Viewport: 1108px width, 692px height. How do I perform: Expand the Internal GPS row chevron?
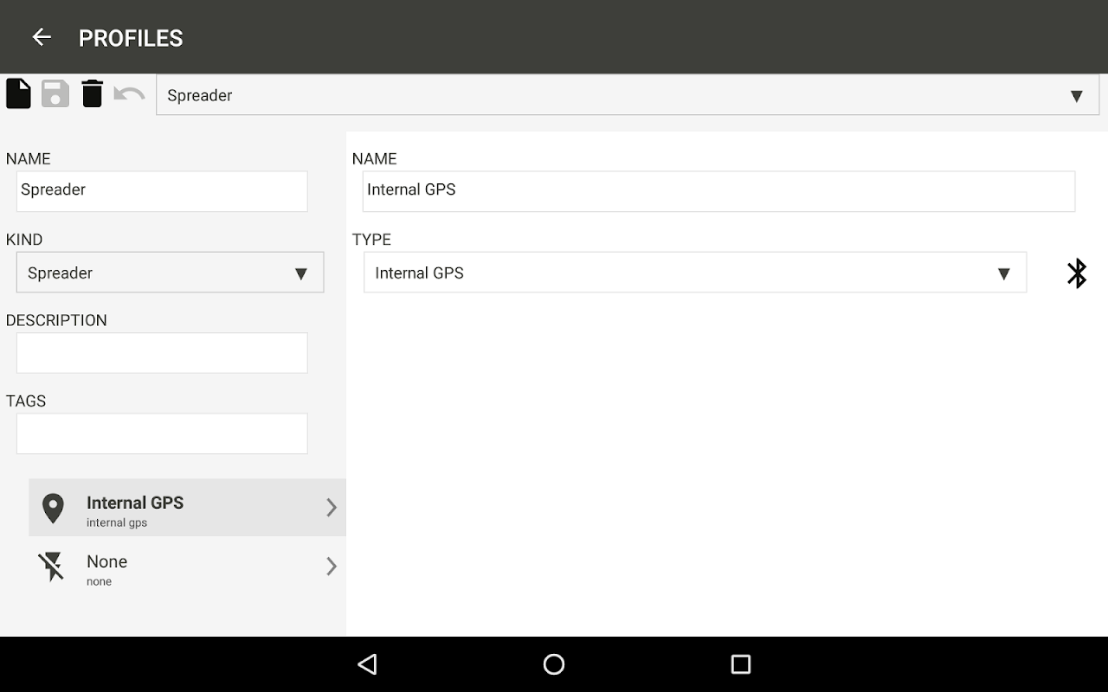(x=332, y=508)
